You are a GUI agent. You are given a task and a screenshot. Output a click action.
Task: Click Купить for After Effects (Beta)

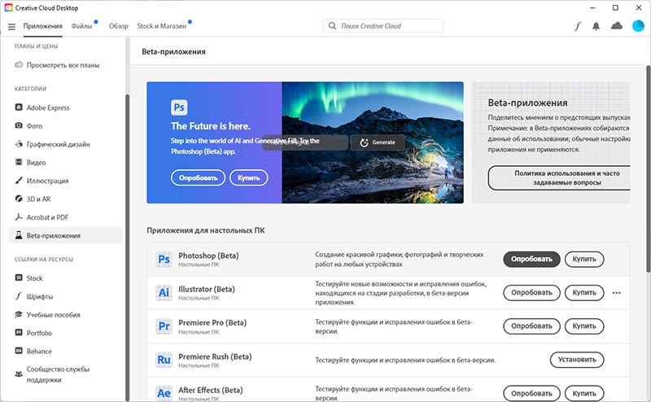point(584,393)
